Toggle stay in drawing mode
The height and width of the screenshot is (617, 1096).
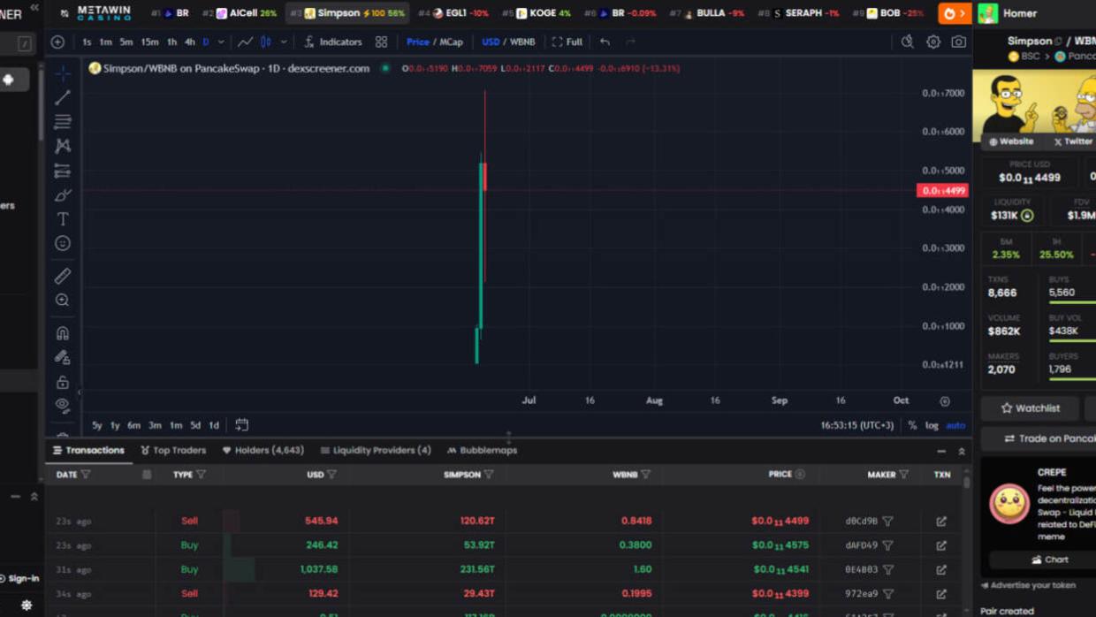coord(63,358)
